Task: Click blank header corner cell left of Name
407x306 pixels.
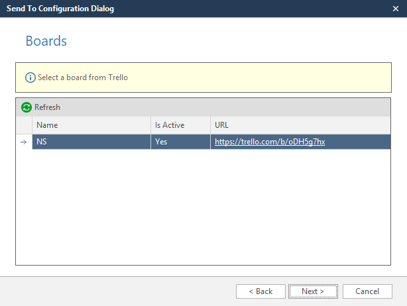Action: click(x=24, y=125)
